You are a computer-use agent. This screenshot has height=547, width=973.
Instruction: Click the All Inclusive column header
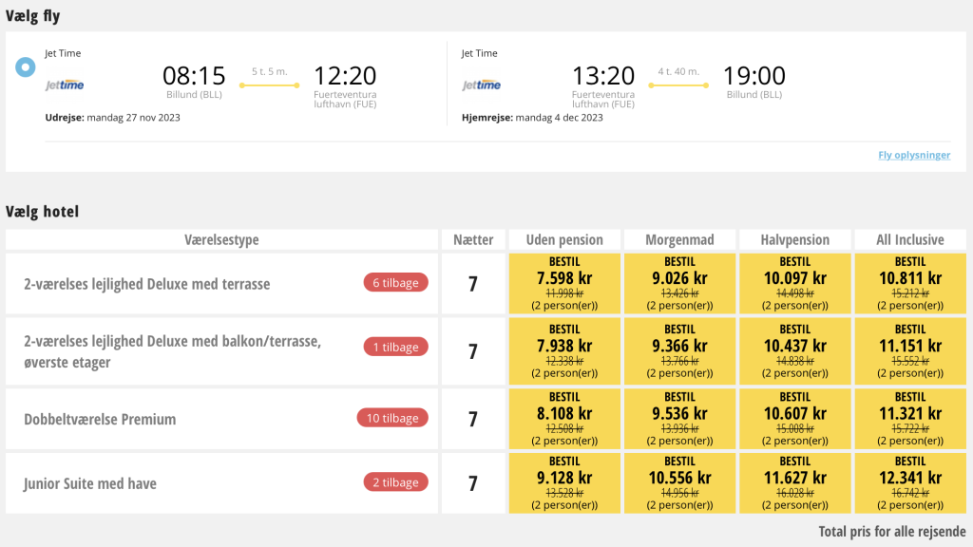(910, 239)
